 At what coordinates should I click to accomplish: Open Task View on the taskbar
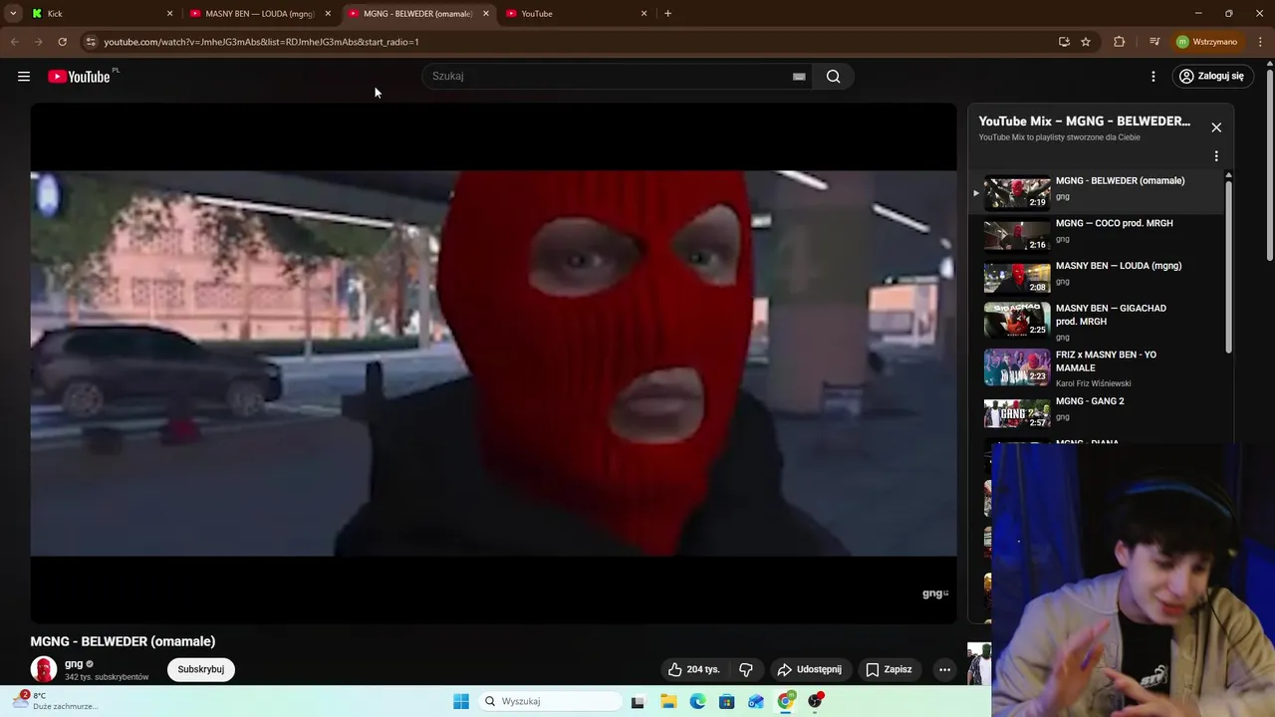pos(637,701)
